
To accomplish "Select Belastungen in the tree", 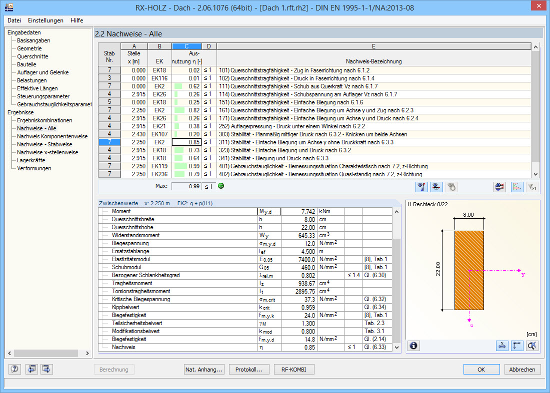I will point(32,80).
